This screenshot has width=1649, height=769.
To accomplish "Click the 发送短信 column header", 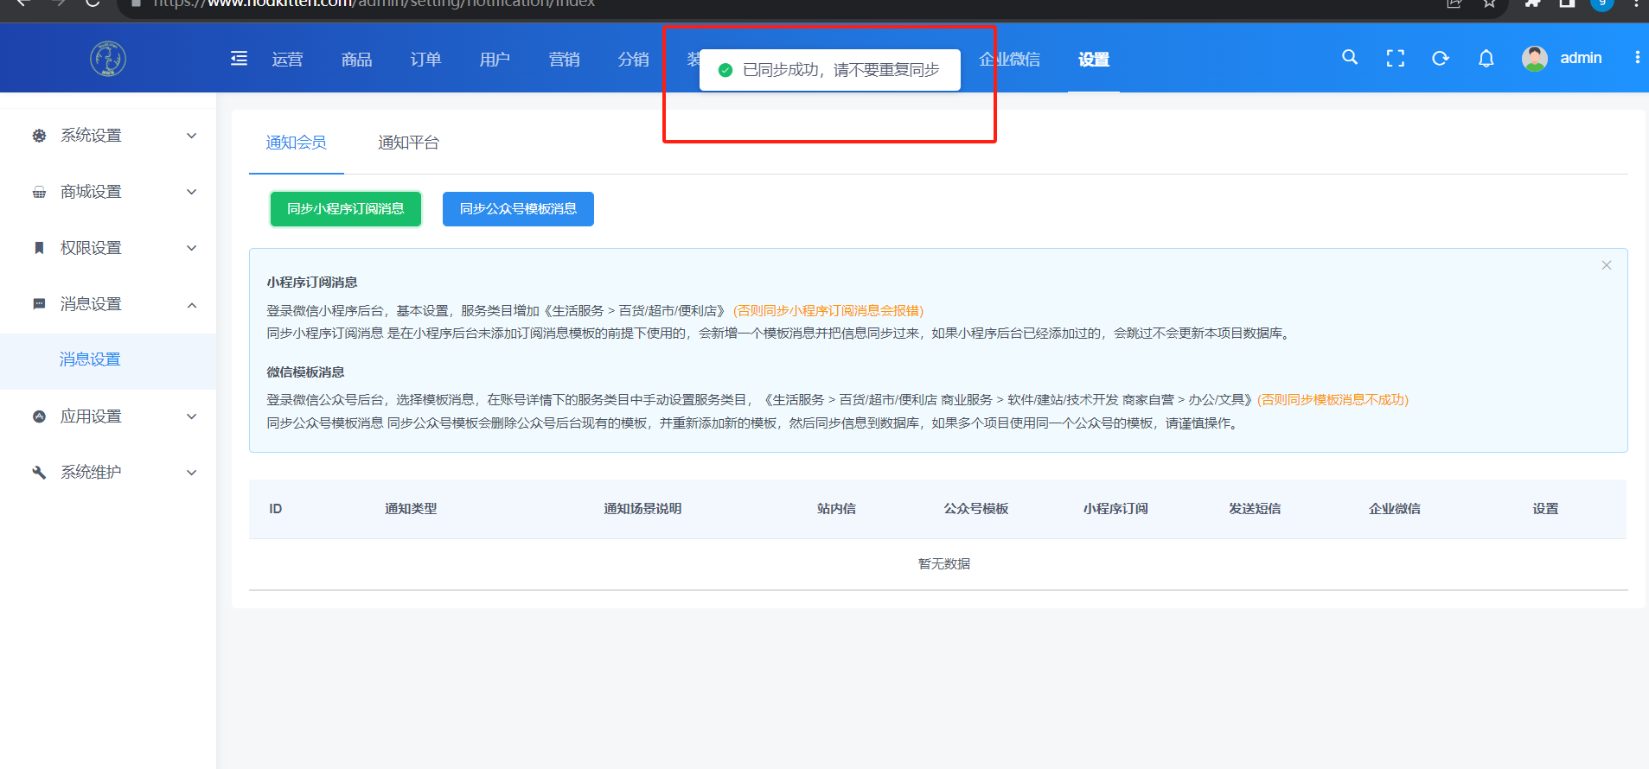I will pos(1255,509).
